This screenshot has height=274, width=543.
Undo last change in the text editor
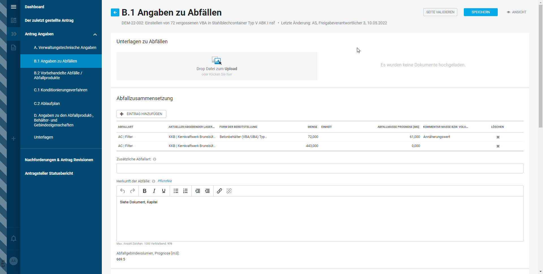[122, 191]
